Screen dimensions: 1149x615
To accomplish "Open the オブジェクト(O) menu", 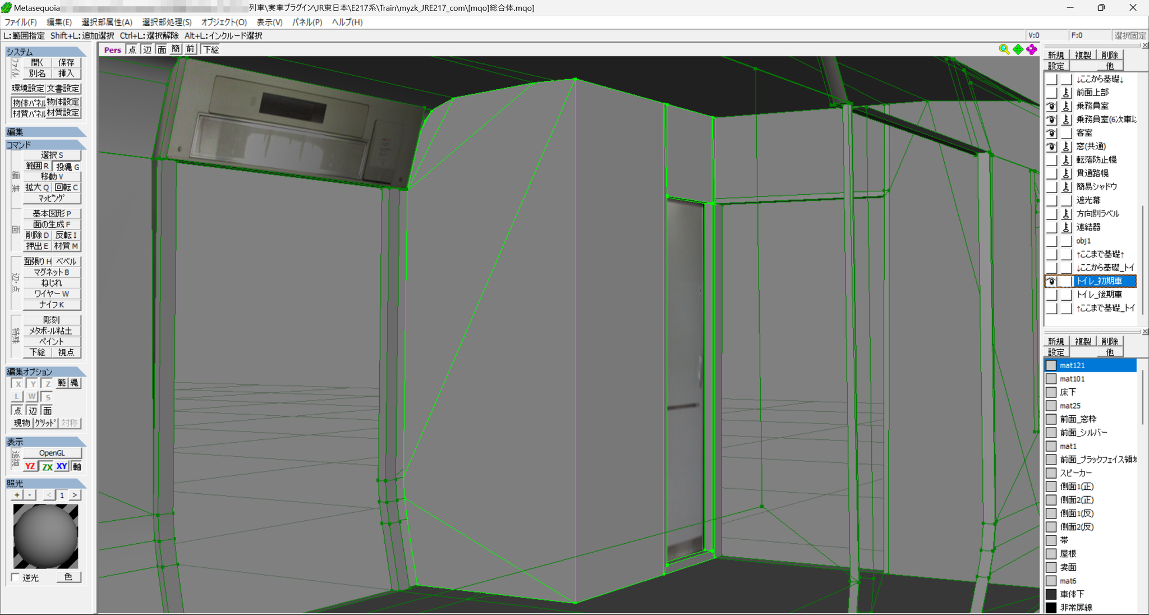I will point(224,22).
